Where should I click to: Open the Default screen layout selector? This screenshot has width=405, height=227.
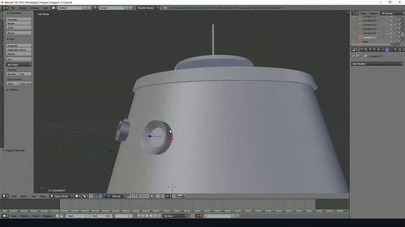(x=70, y=8)
